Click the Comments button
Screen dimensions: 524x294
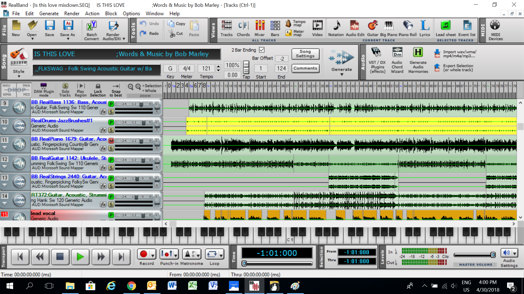[305, 68]
